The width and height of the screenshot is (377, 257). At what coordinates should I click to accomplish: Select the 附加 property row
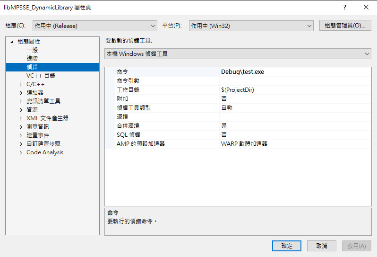(238, 99)
